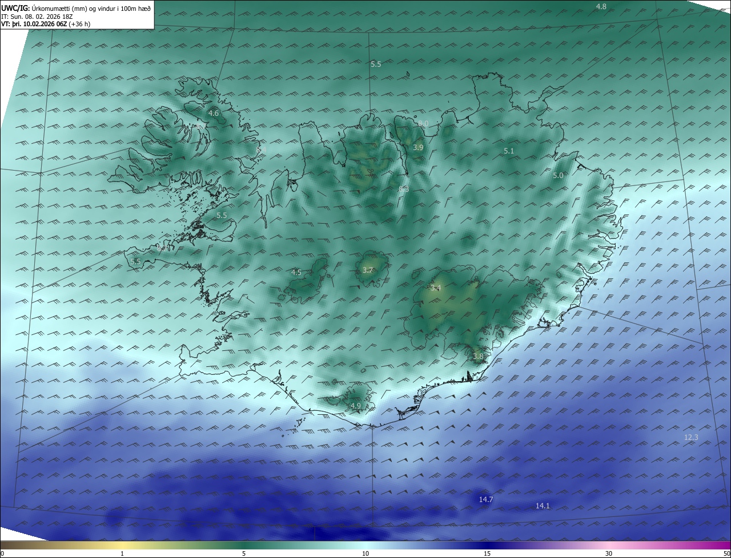Click the 14.1 value label over the ocean
The height and width of the screenshot is (558, 731).
coord(543,506)
